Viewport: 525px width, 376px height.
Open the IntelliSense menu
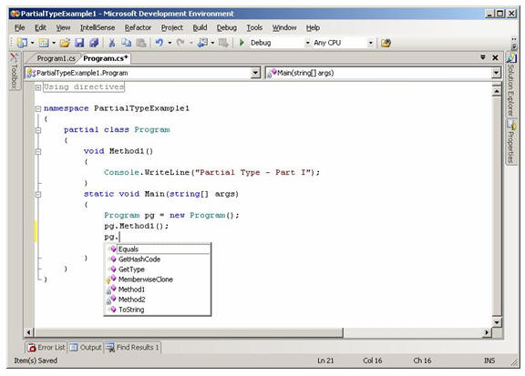point(98,27)
